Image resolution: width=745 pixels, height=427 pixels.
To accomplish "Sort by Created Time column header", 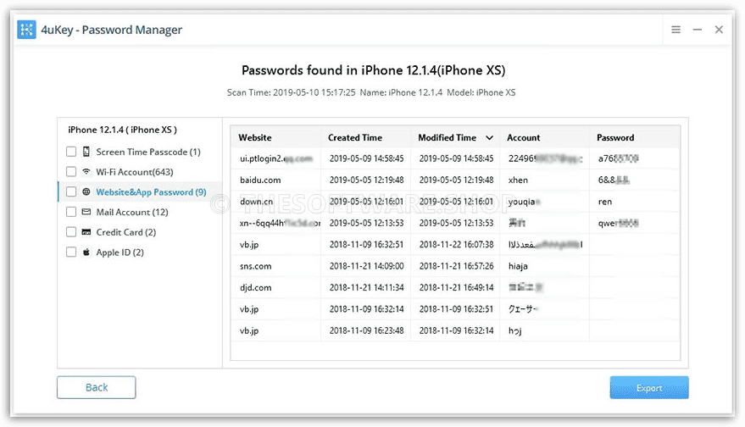I will point(355,137).
